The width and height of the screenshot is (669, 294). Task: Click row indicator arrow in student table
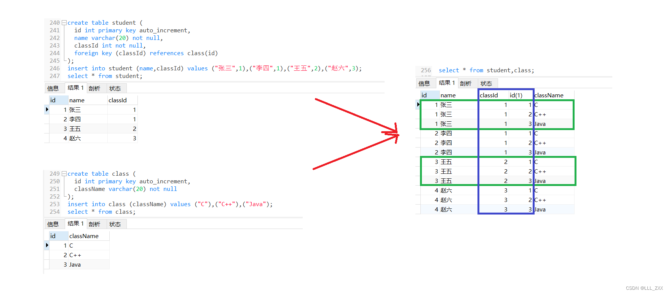(x=47, y=110)
